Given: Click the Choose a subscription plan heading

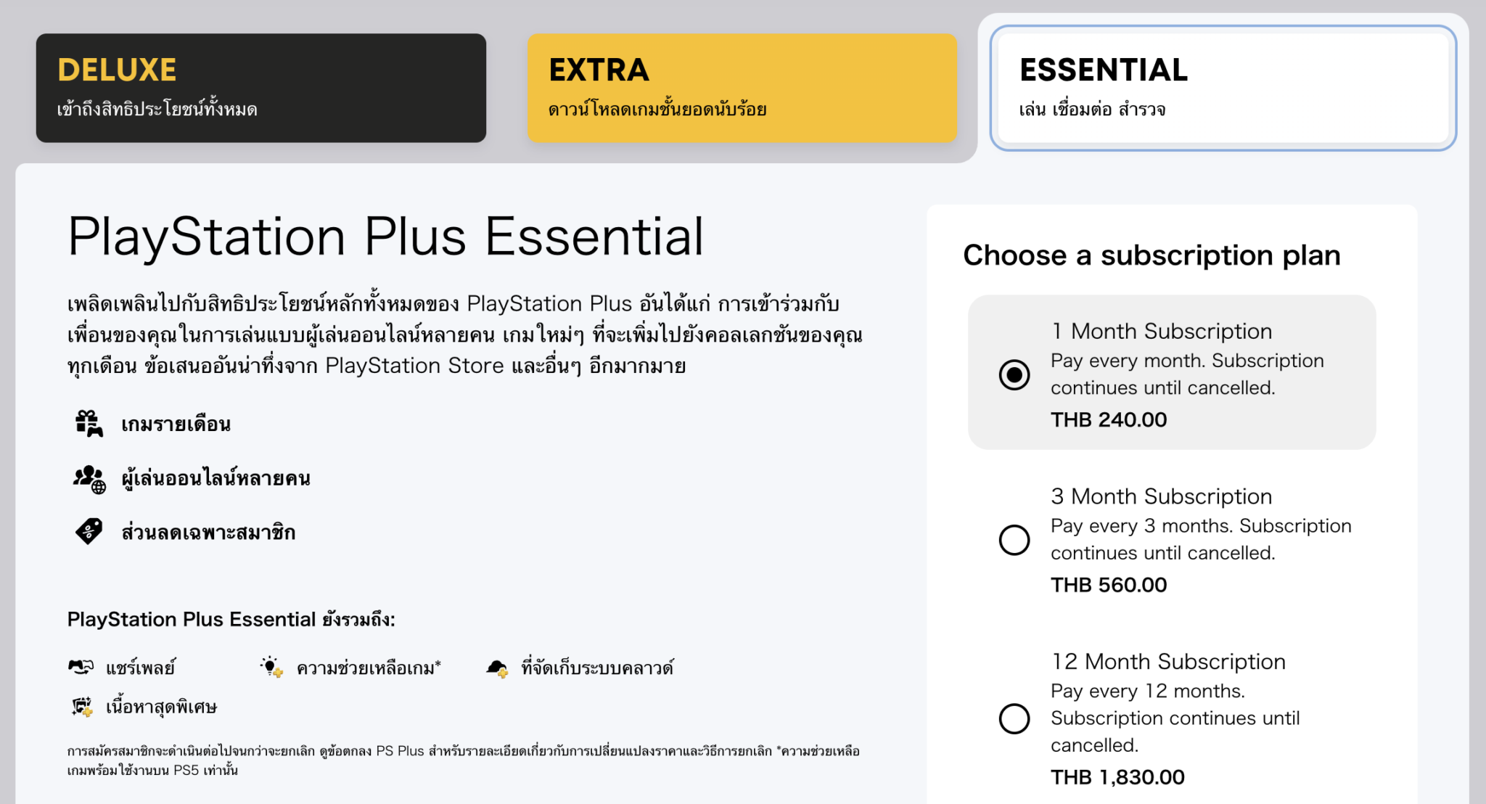Looking at the screenshot, I should tap(1152, 255).
